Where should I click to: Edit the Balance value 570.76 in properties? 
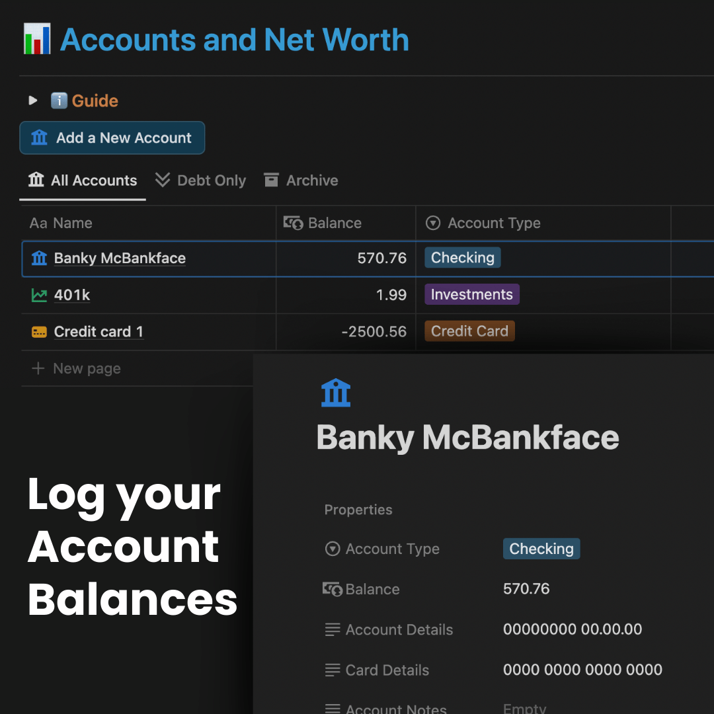(526, 589)
